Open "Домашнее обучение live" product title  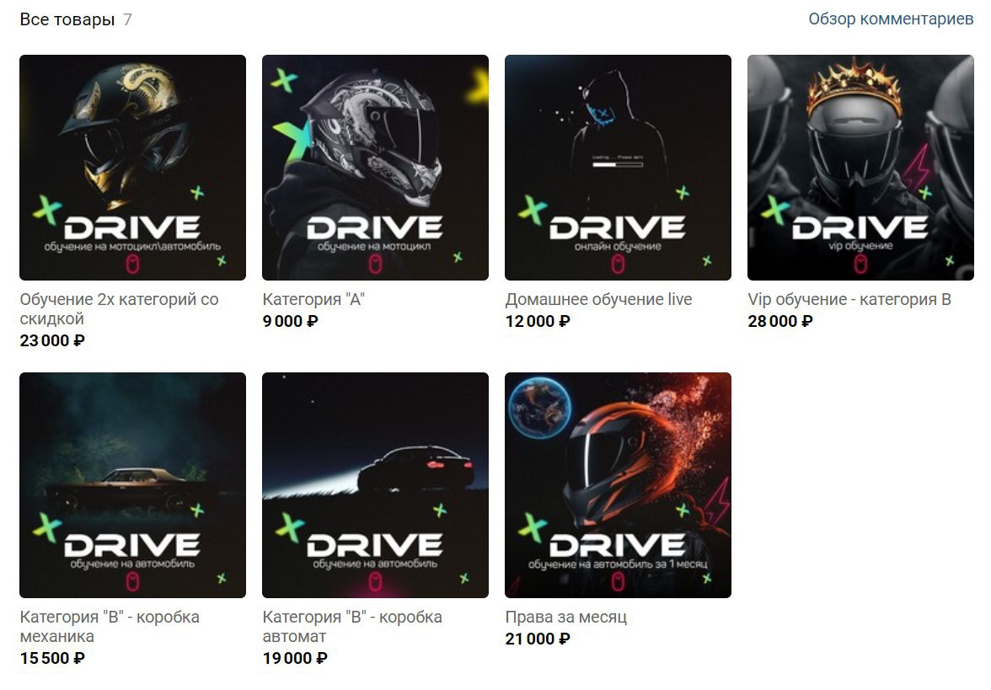(x=598, y=300)
